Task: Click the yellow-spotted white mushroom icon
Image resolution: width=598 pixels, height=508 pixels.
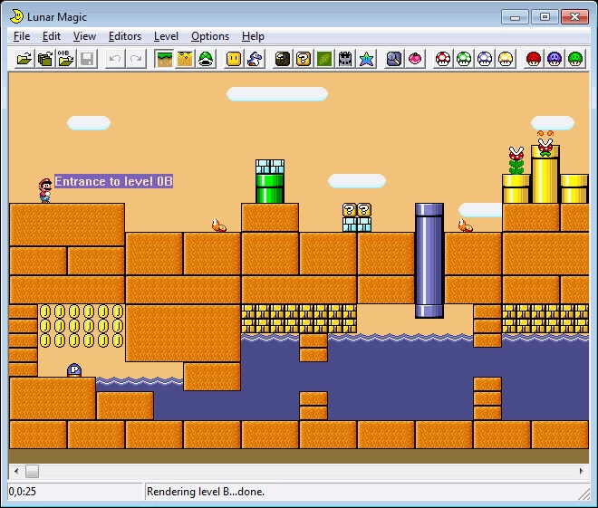Action: [x=506, y=59]
